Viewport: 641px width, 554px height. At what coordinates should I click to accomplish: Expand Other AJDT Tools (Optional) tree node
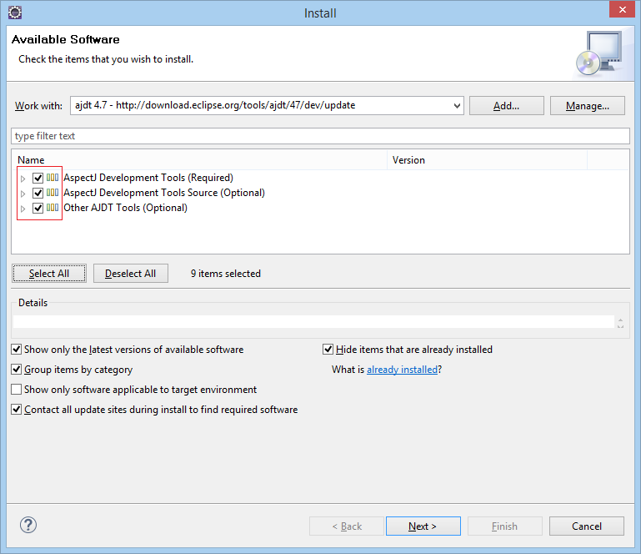(x=23, y=209)
